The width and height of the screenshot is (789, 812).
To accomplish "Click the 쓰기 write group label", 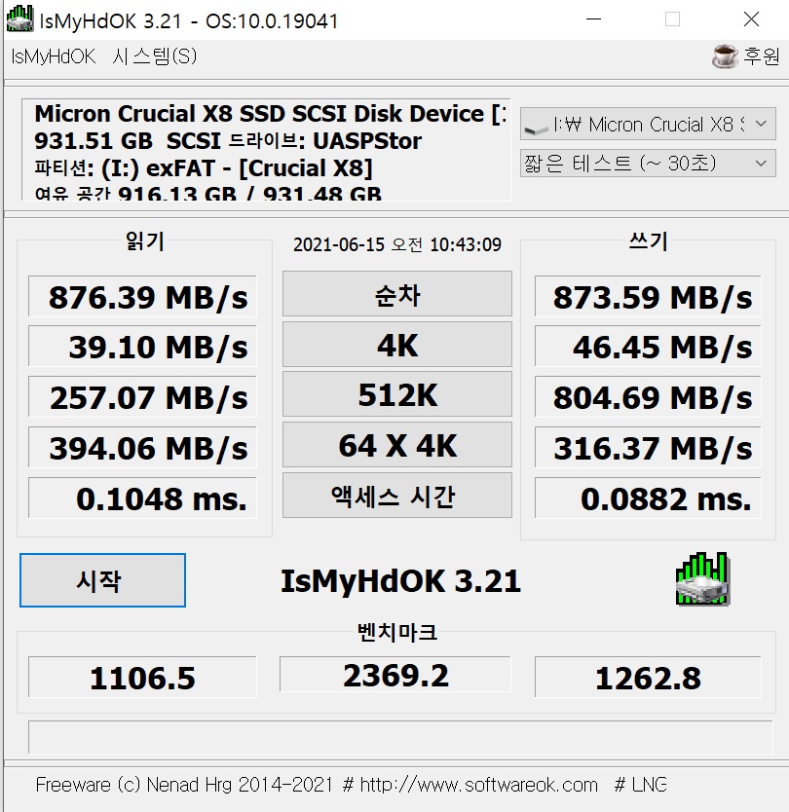I will (x=648, y=241).
